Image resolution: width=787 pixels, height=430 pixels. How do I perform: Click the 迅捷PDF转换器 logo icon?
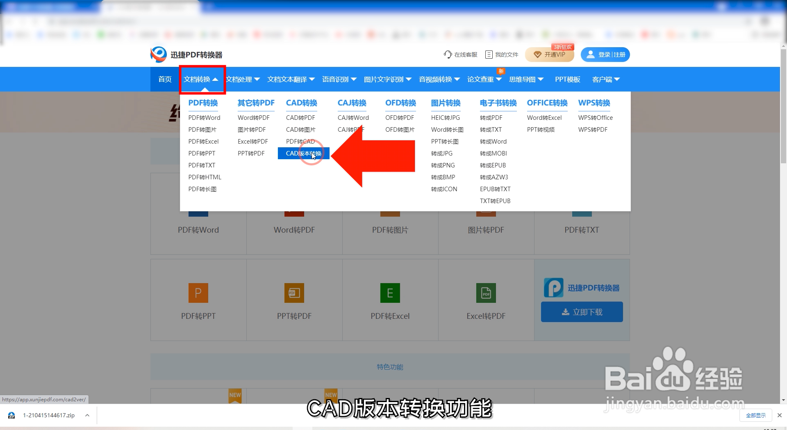[159, 55]
